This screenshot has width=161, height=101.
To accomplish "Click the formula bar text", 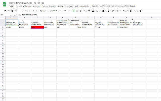I will click(x=28, y=15).
